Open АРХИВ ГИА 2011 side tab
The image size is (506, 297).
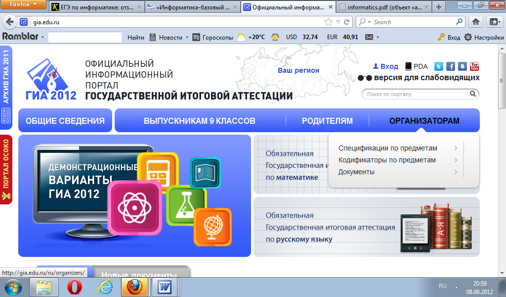pyautogui.click(x=6, y=87)
